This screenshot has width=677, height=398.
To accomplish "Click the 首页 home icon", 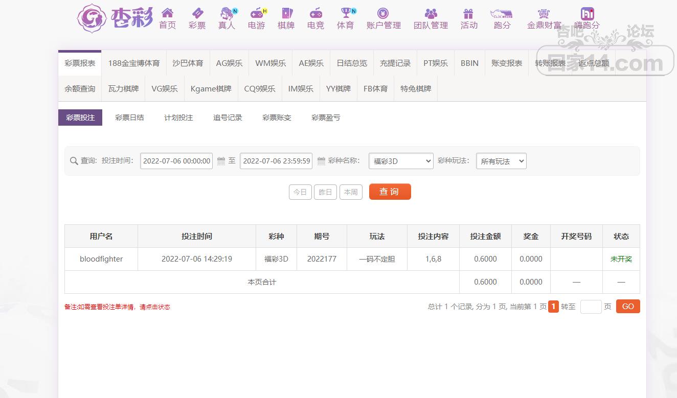I will pyautogui.click(x=167, y=13).
